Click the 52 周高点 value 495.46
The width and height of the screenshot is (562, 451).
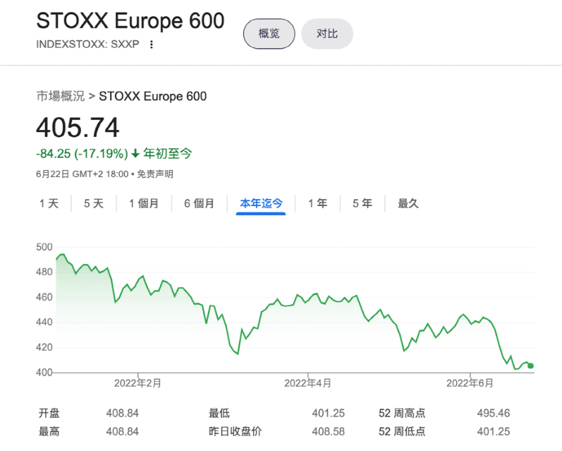[493, 414]
